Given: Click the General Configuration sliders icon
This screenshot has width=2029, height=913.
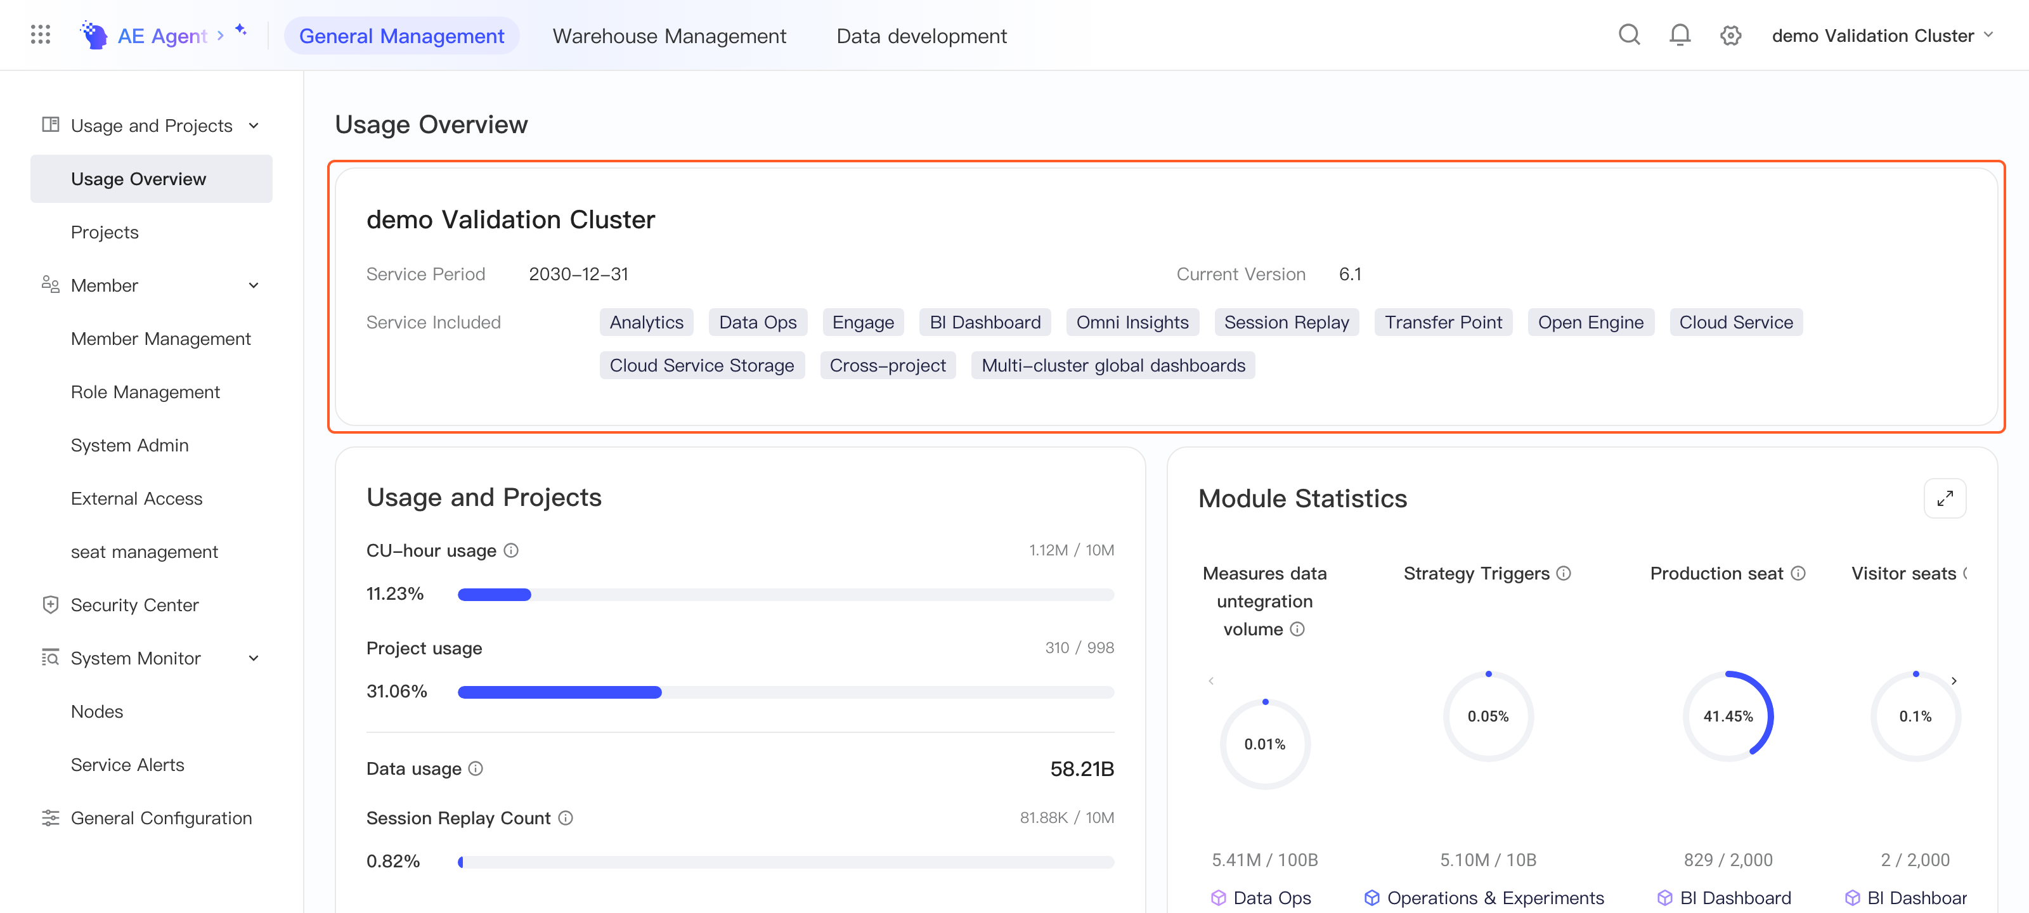Looking at the screenshot, I should [51, 818].
